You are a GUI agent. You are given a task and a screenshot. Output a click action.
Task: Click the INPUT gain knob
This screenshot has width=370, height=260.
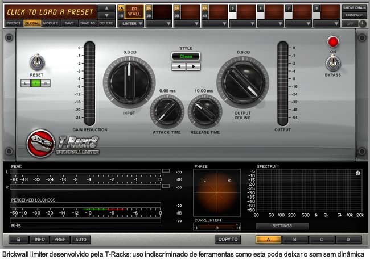(x=129, y=82)
